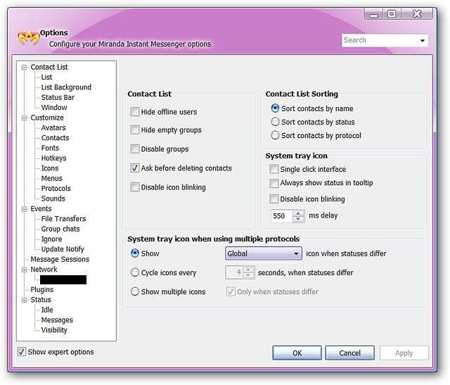Viewport: 450px width, 385px height.
Task: Click the Apply button
Action: tap(404, 353)
